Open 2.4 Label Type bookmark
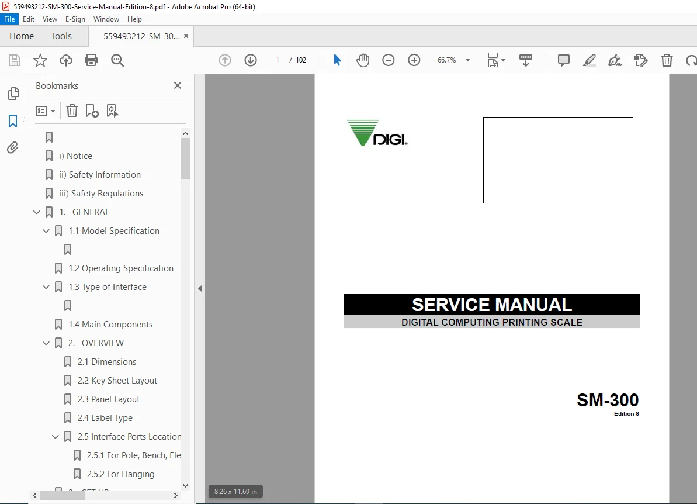 click(105, 417)
